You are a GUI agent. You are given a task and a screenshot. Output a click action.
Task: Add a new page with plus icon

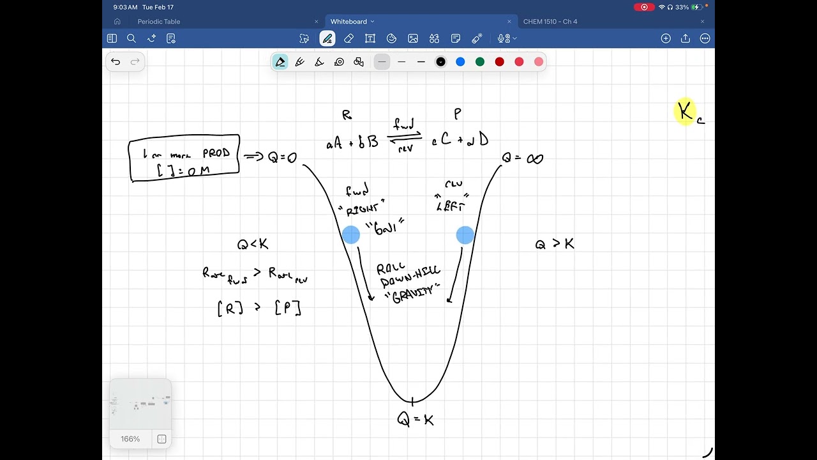[x=666, y=38]
